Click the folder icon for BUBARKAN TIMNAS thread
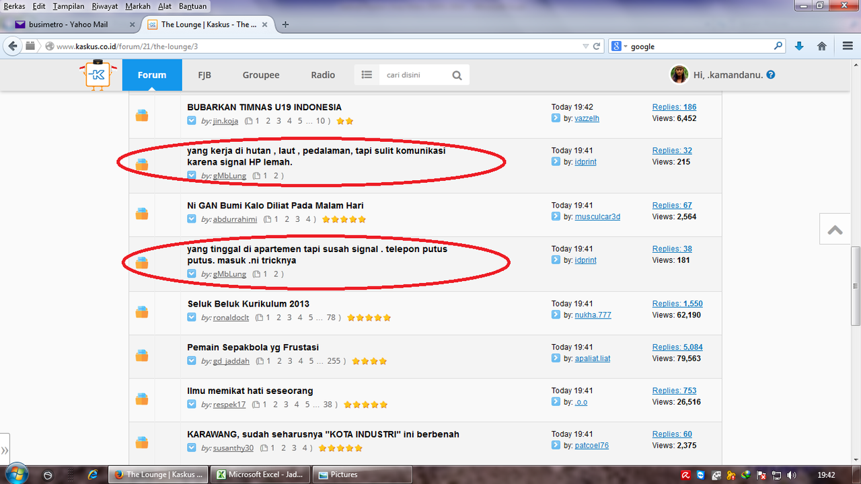The width and height of the screenshot is (861, 484). (x=142, y=115)
